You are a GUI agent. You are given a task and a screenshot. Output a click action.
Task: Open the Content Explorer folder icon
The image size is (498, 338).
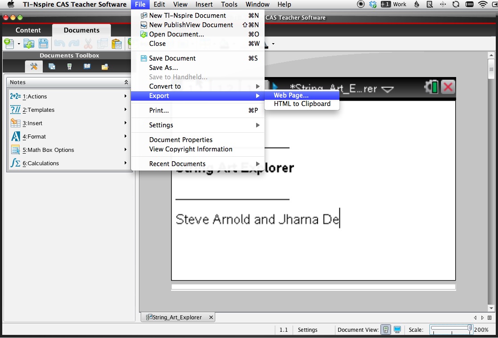pyautogui.click(x=105, y=67)
